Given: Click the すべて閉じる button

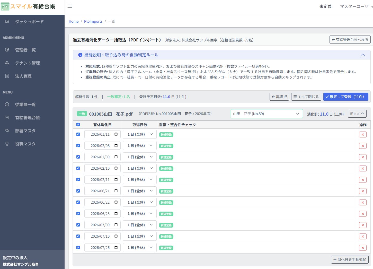Looking at the screenshot, I should click(306, 97).
